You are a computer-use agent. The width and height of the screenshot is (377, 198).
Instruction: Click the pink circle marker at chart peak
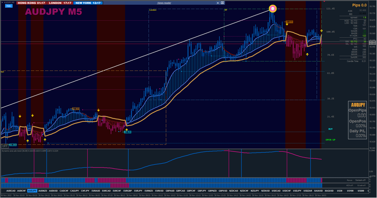[273, 8]
